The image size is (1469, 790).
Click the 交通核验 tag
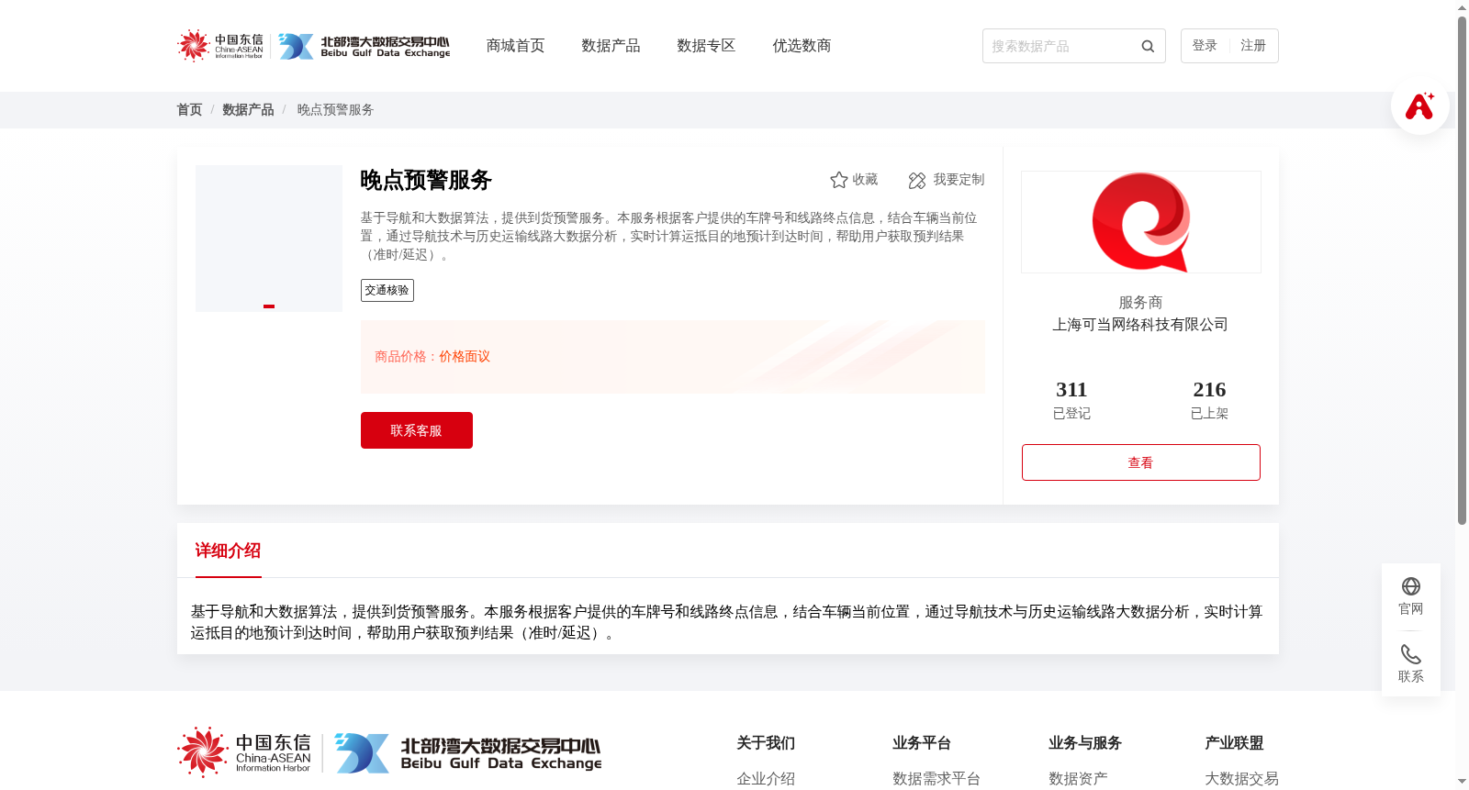387,290
